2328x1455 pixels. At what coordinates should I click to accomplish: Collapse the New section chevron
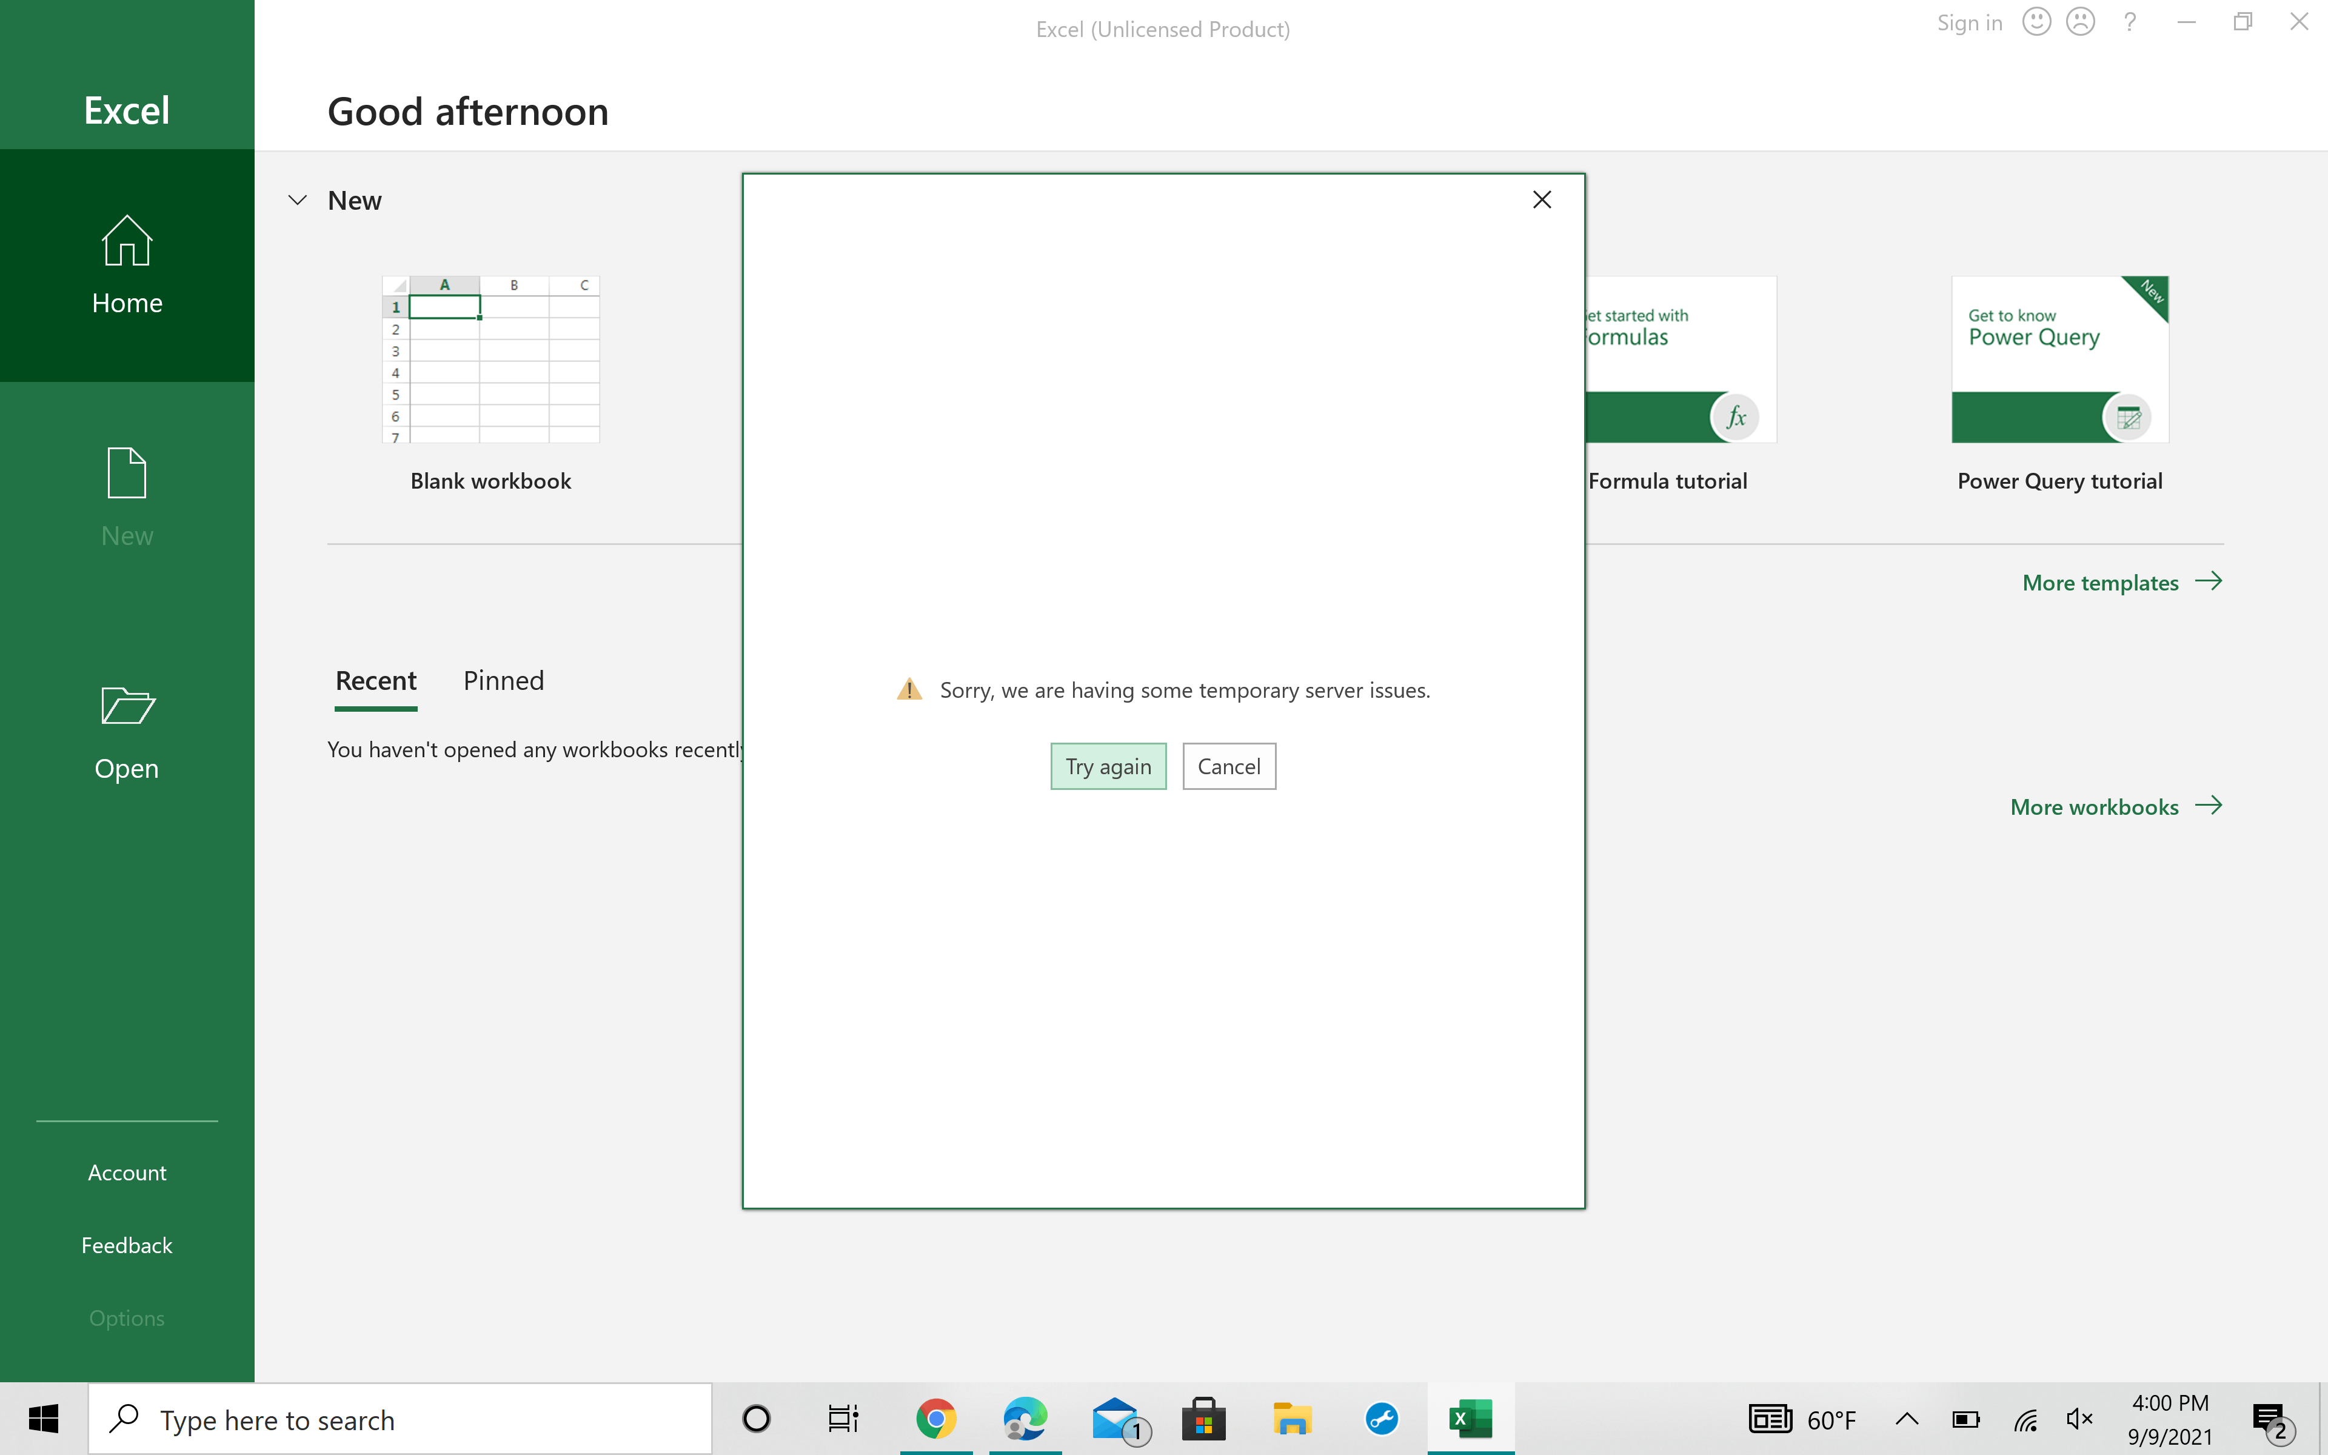(x=297, y=200)
